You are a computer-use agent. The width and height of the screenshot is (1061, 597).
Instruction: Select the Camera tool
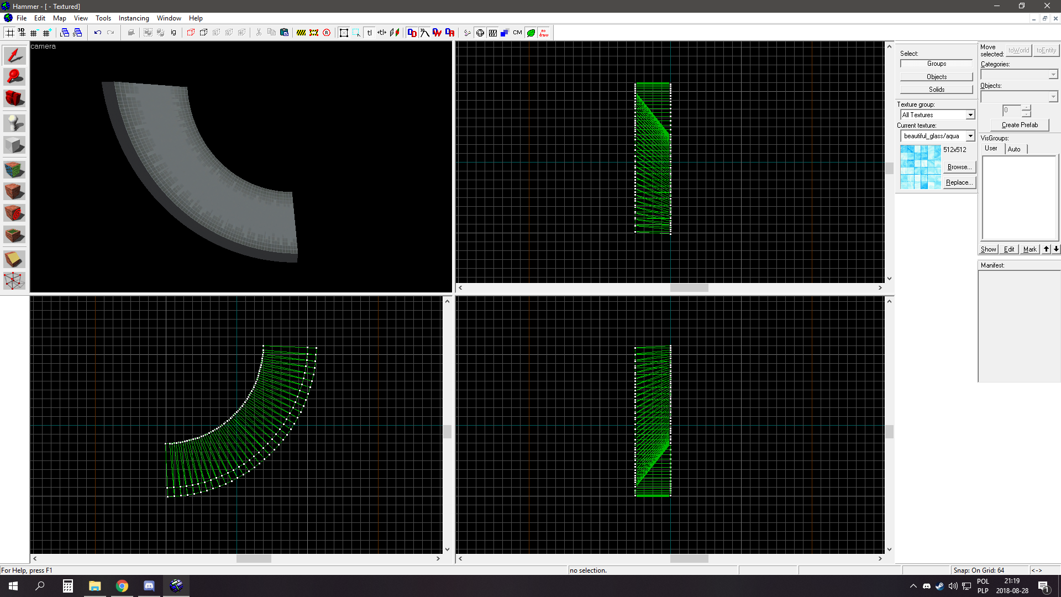click(14, 98)
